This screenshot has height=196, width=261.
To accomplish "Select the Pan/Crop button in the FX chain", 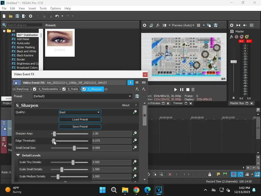I will click(23, 89).
